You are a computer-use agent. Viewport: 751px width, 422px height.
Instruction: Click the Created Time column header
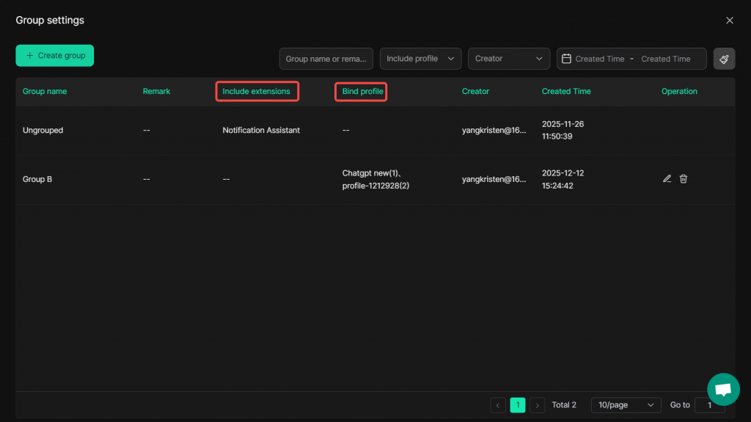pos(566,92)
